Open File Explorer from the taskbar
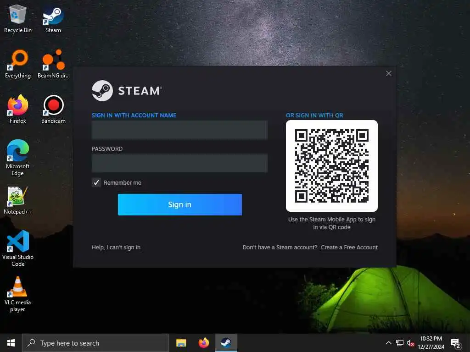 click(181, 343)
